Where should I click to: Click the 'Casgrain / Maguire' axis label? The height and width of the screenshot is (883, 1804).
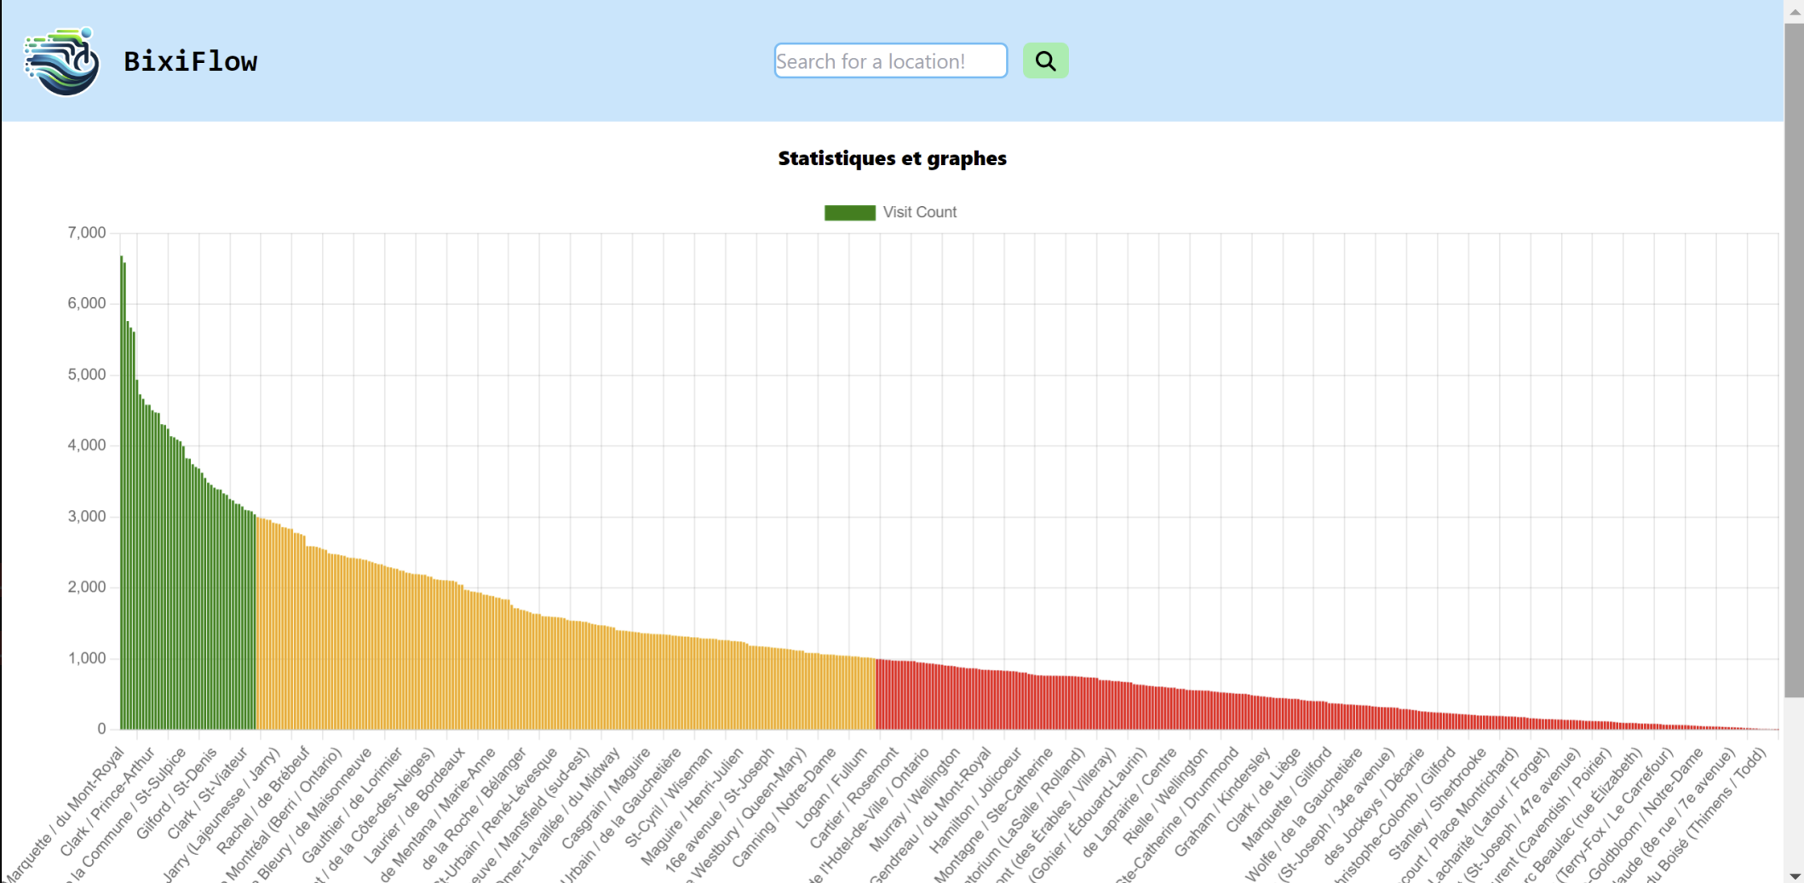pos(606,797)
